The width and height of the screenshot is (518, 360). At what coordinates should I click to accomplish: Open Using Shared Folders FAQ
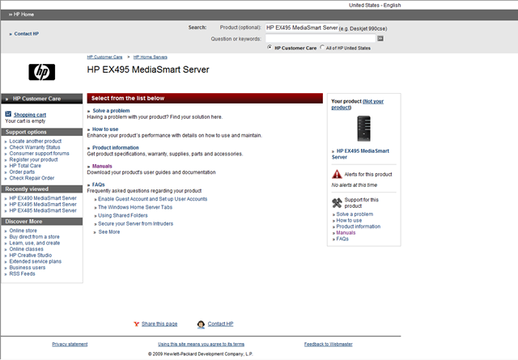pyautogui.click(x=123, y=216)
